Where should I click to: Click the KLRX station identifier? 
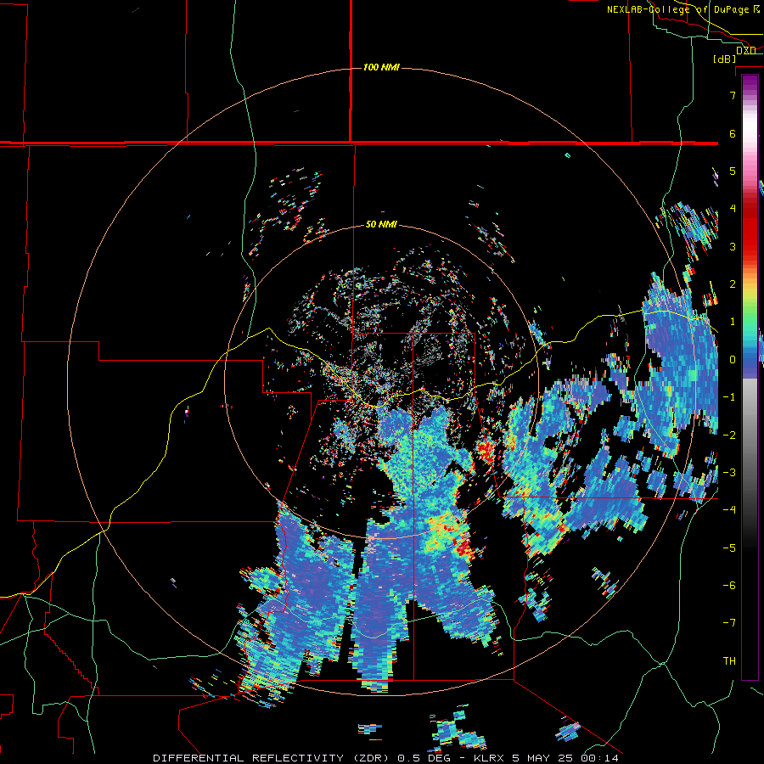(x=490, y=758)
